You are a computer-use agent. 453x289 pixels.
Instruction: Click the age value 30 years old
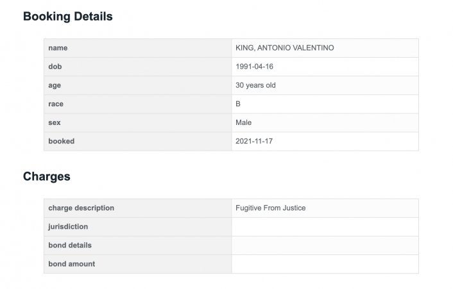255,85
